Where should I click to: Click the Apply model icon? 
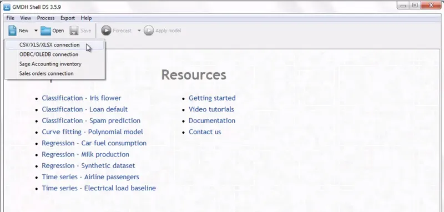tap(149, 31)
